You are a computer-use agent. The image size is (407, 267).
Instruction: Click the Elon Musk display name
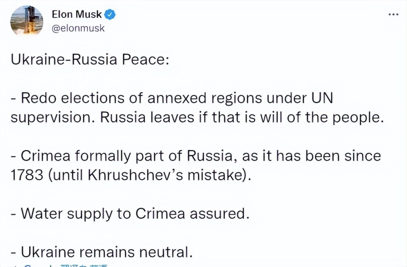pyautogui.click(x=77, y=14)
